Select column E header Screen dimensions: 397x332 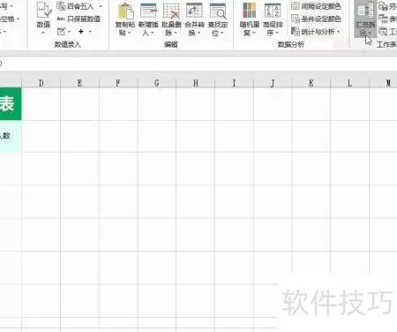[79, 83]
